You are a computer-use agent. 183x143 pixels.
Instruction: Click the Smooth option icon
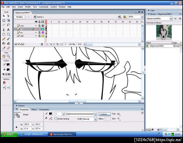point(4,88)
